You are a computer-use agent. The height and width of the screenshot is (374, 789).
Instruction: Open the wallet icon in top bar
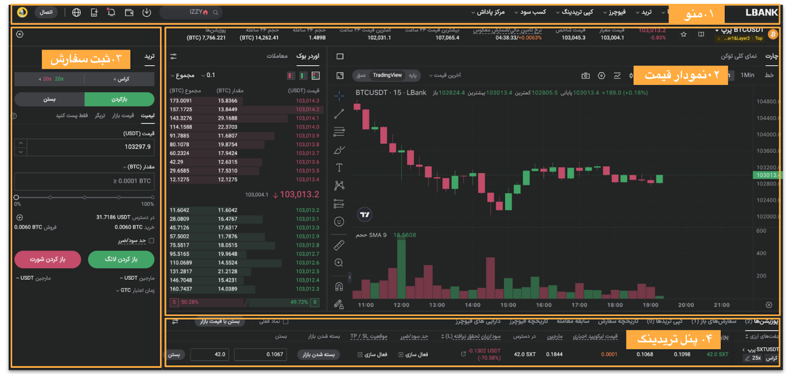129,12
